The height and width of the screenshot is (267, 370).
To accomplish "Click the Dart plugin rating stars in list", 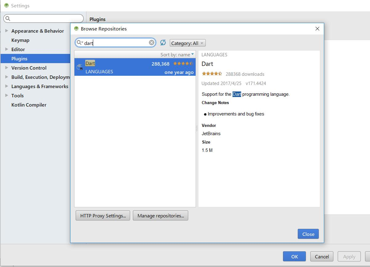I will (183, 63).
